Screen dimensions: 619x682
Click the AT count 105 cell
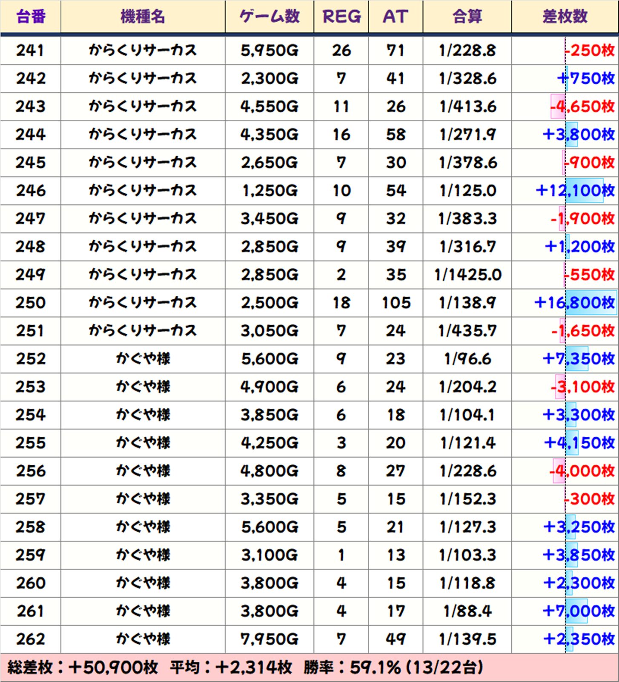pyautogui.click(x=396, y=303)
